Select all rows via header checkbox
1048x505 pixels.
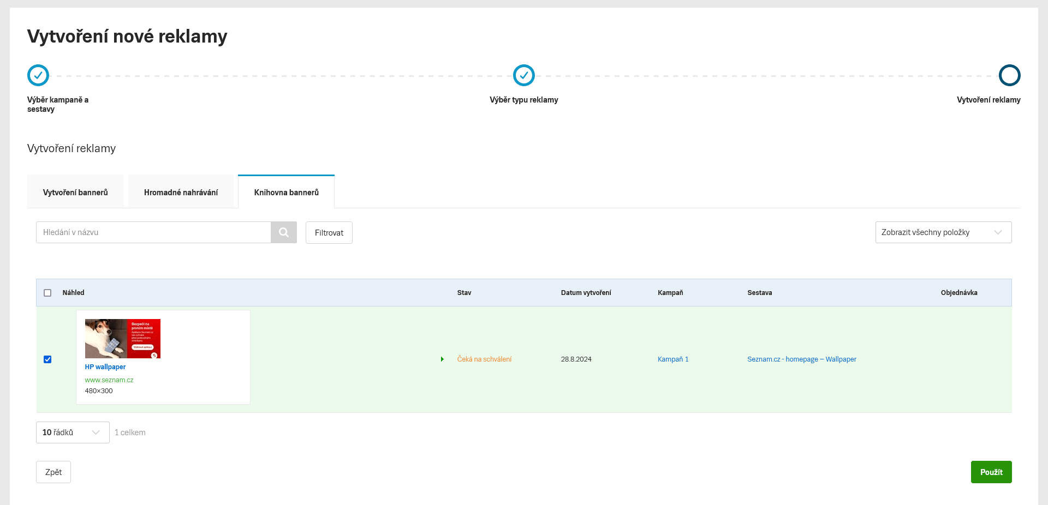click(x=47, y=293)
